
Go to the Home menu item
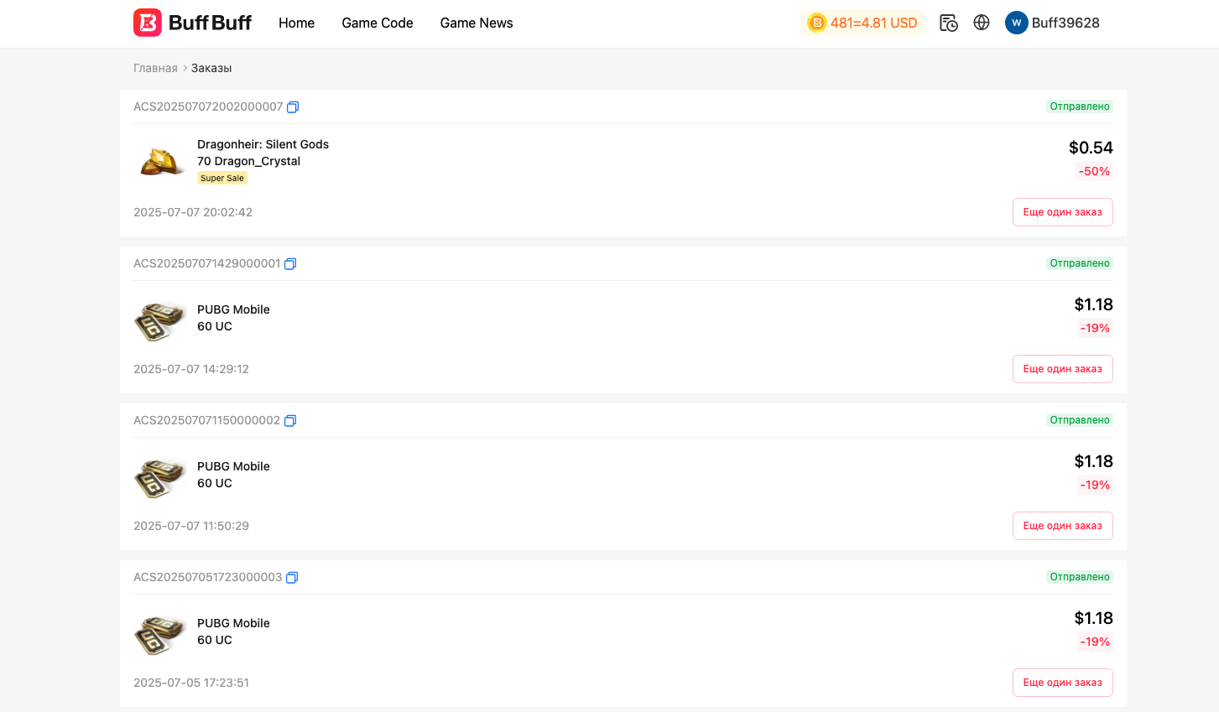click(296, 23)
